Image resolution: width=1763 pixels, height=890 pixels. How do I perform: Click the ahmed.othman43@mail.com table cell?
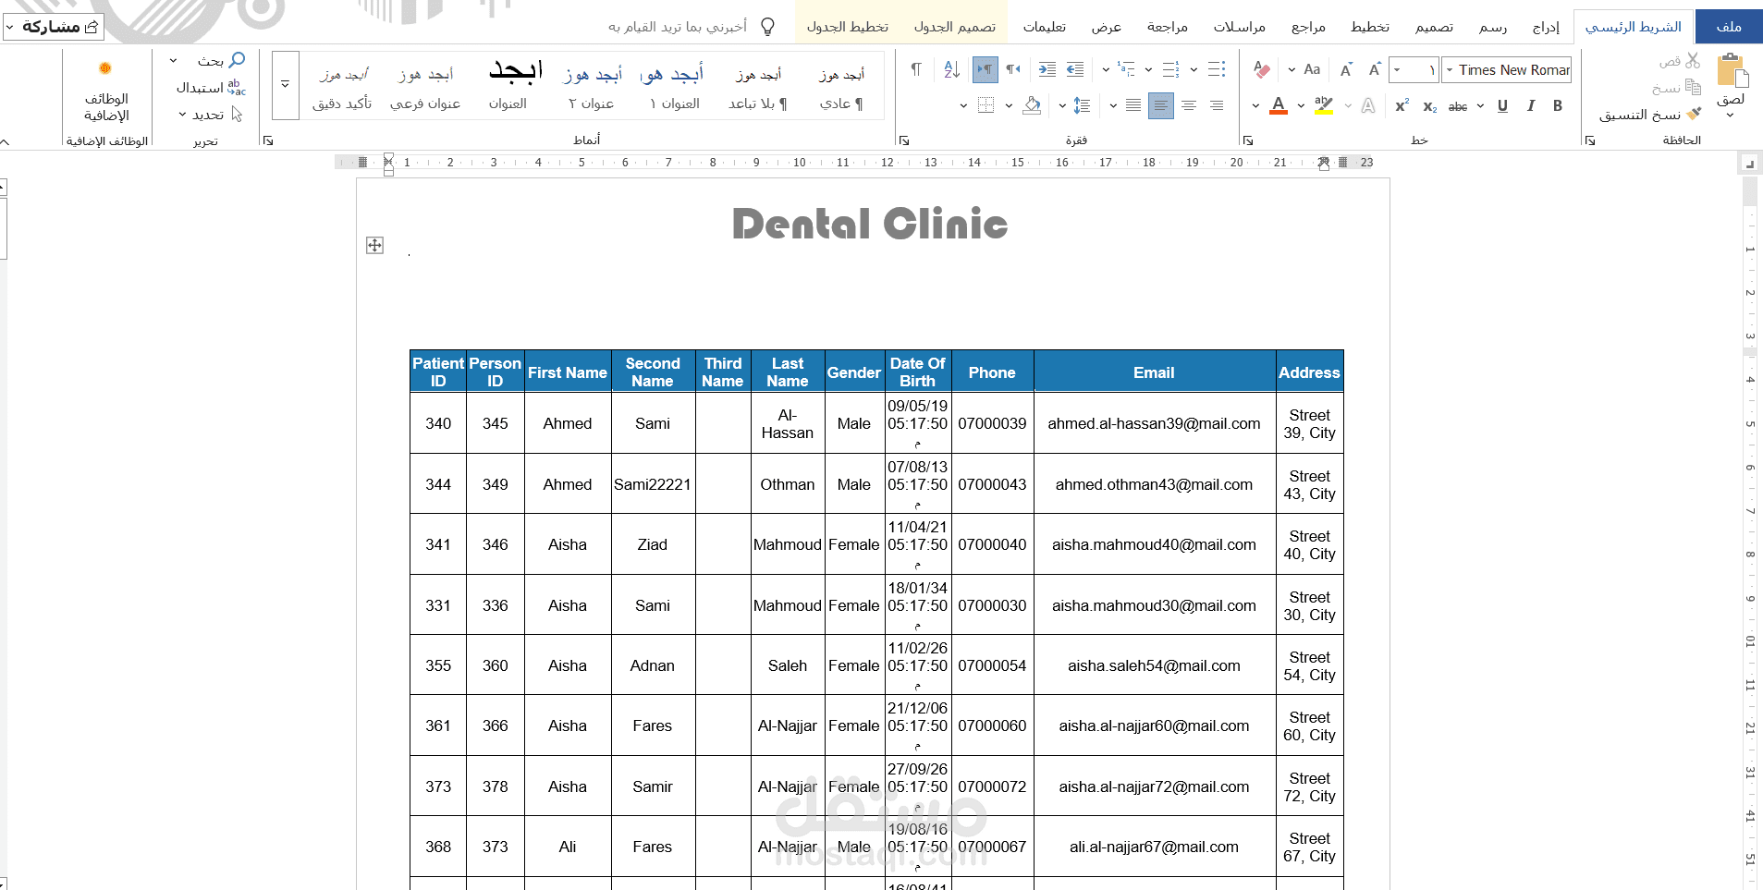[1154, 484]
